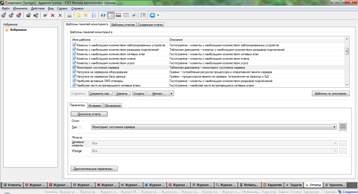Open the Целевые клиенты dropdown
Screen dimensions: 358x194
[x=214, y=143]
